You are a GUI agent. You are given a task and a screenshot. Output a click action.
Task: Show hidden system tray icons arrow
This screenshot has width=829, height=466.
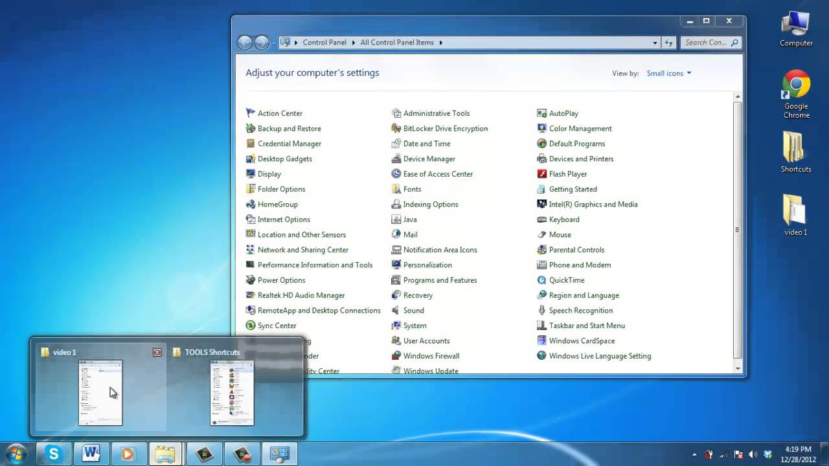(x=694, y=454)
